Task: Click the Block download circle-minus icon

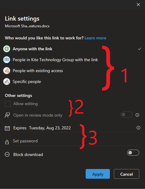Action: point(7,154)
